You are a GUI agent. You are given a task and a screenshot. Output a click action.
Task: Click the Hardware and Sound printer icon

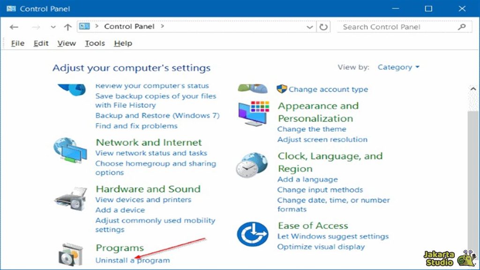tap(70, 200)
